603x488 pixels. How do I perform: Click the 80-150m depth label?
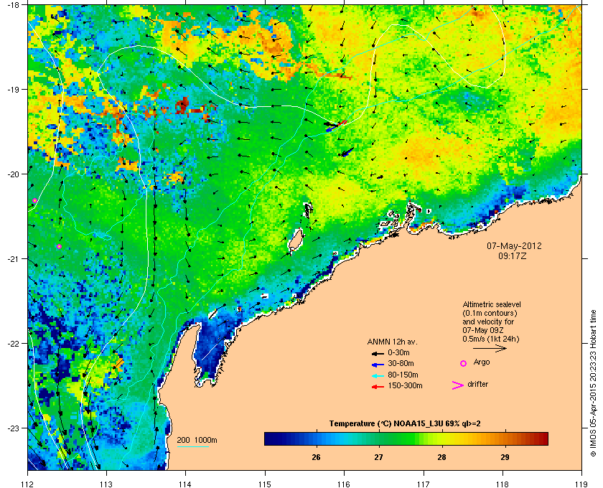click(403, 375)
